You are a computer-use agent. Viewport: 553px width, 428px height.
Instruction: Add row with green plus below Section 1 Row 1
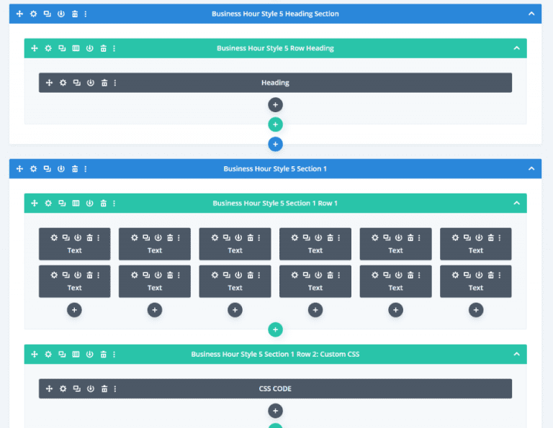tap(275, 330)
